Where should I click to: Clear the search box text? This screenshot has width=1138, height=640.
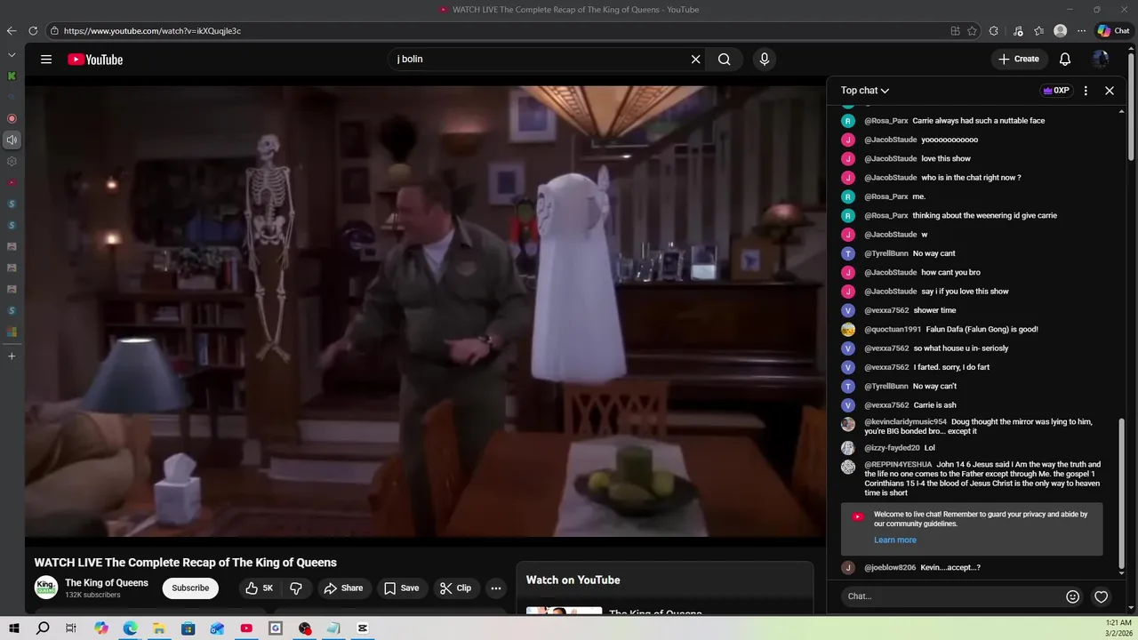coord(695,60)
